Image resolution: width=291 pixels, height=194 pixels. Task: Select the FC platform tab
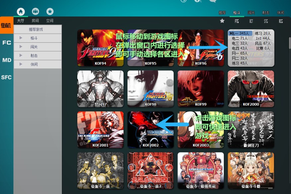point(7,43)
